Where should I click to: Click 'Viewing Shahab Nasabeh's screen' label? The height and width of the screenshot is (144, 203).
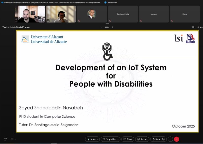16,27
